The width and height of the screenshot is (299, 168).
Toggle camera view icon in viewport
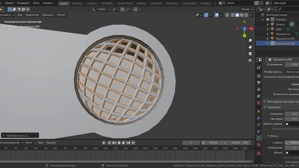pos(250,54)
